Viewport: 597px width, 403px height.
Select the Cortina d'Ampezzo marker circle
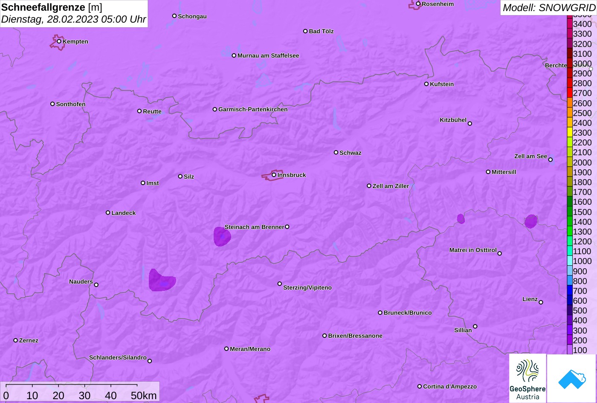[x=420, y=386]
